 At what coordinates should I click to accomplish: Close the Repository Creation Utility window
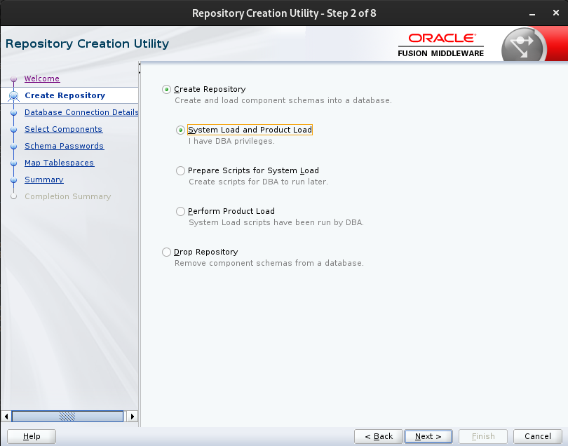point(556,13)
